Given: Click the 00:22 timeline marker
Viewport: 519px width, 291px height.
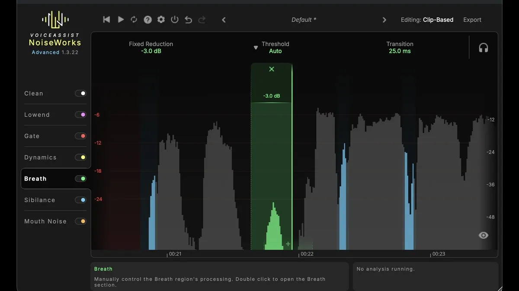Looking at the screenshot, I should (307, 254).
